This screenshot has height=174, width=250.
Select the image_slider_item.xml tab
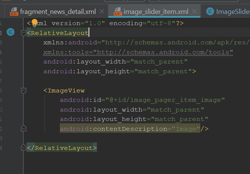pos(155,11)
